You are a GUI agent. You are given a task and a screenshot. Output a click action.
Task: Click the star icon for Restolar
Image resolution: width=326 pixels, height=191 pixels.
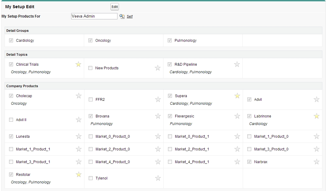(x=79, y=174)
